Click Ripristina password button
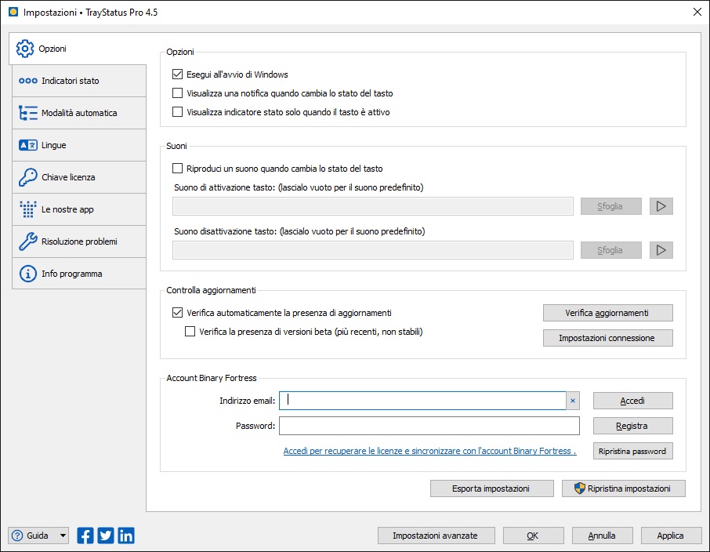The width and height of the screenshot is (710, 552). pos(633,451)
